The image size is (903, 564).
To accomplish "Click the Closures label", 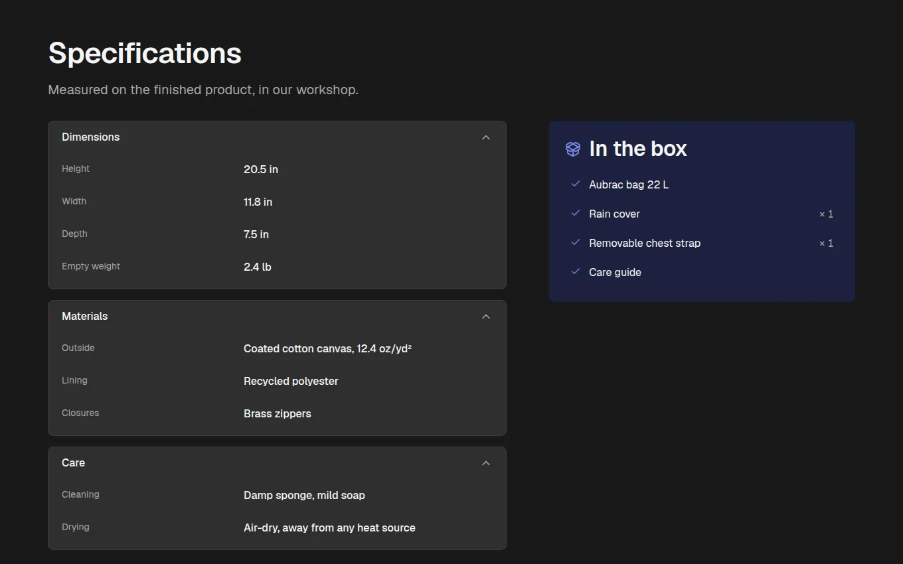I will (80, 413).
